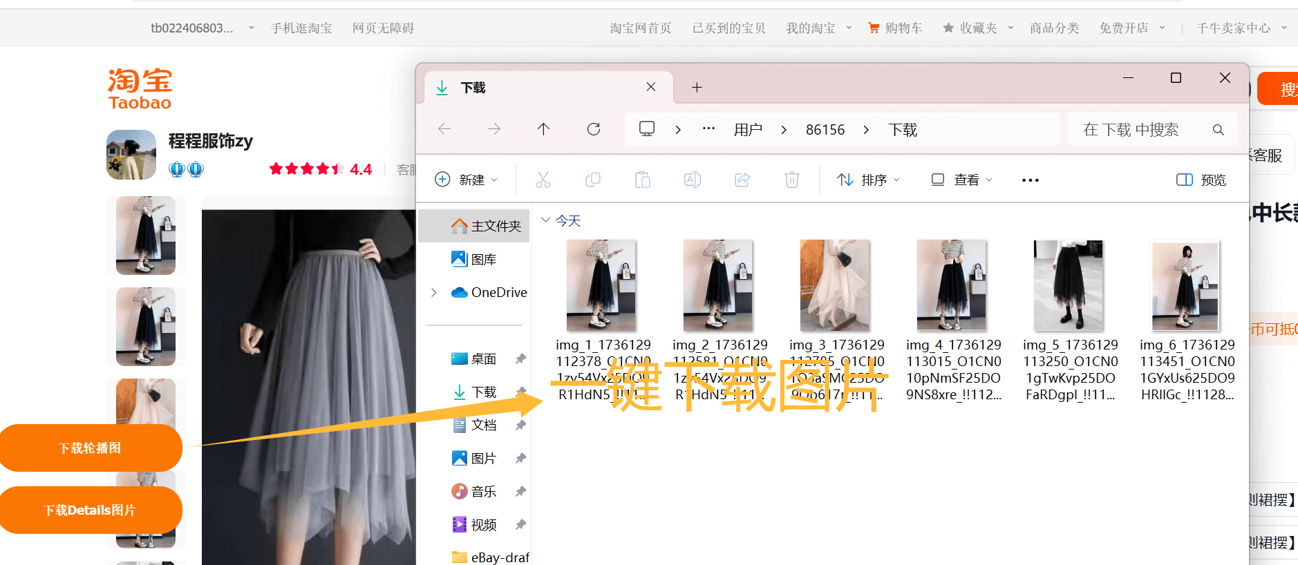Open the 手机逛淘宝 link
Screen dimensions: 1298x565
301,28
